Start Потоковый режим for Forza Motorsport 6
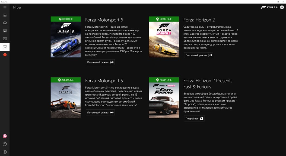The image size is (286, 156). click(x=100, y=62)
